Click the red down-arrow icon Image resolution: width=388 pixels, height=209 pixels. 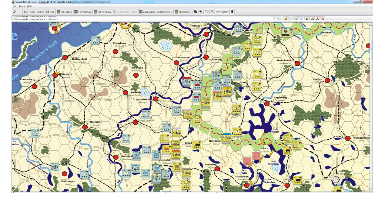pos(312,19)
